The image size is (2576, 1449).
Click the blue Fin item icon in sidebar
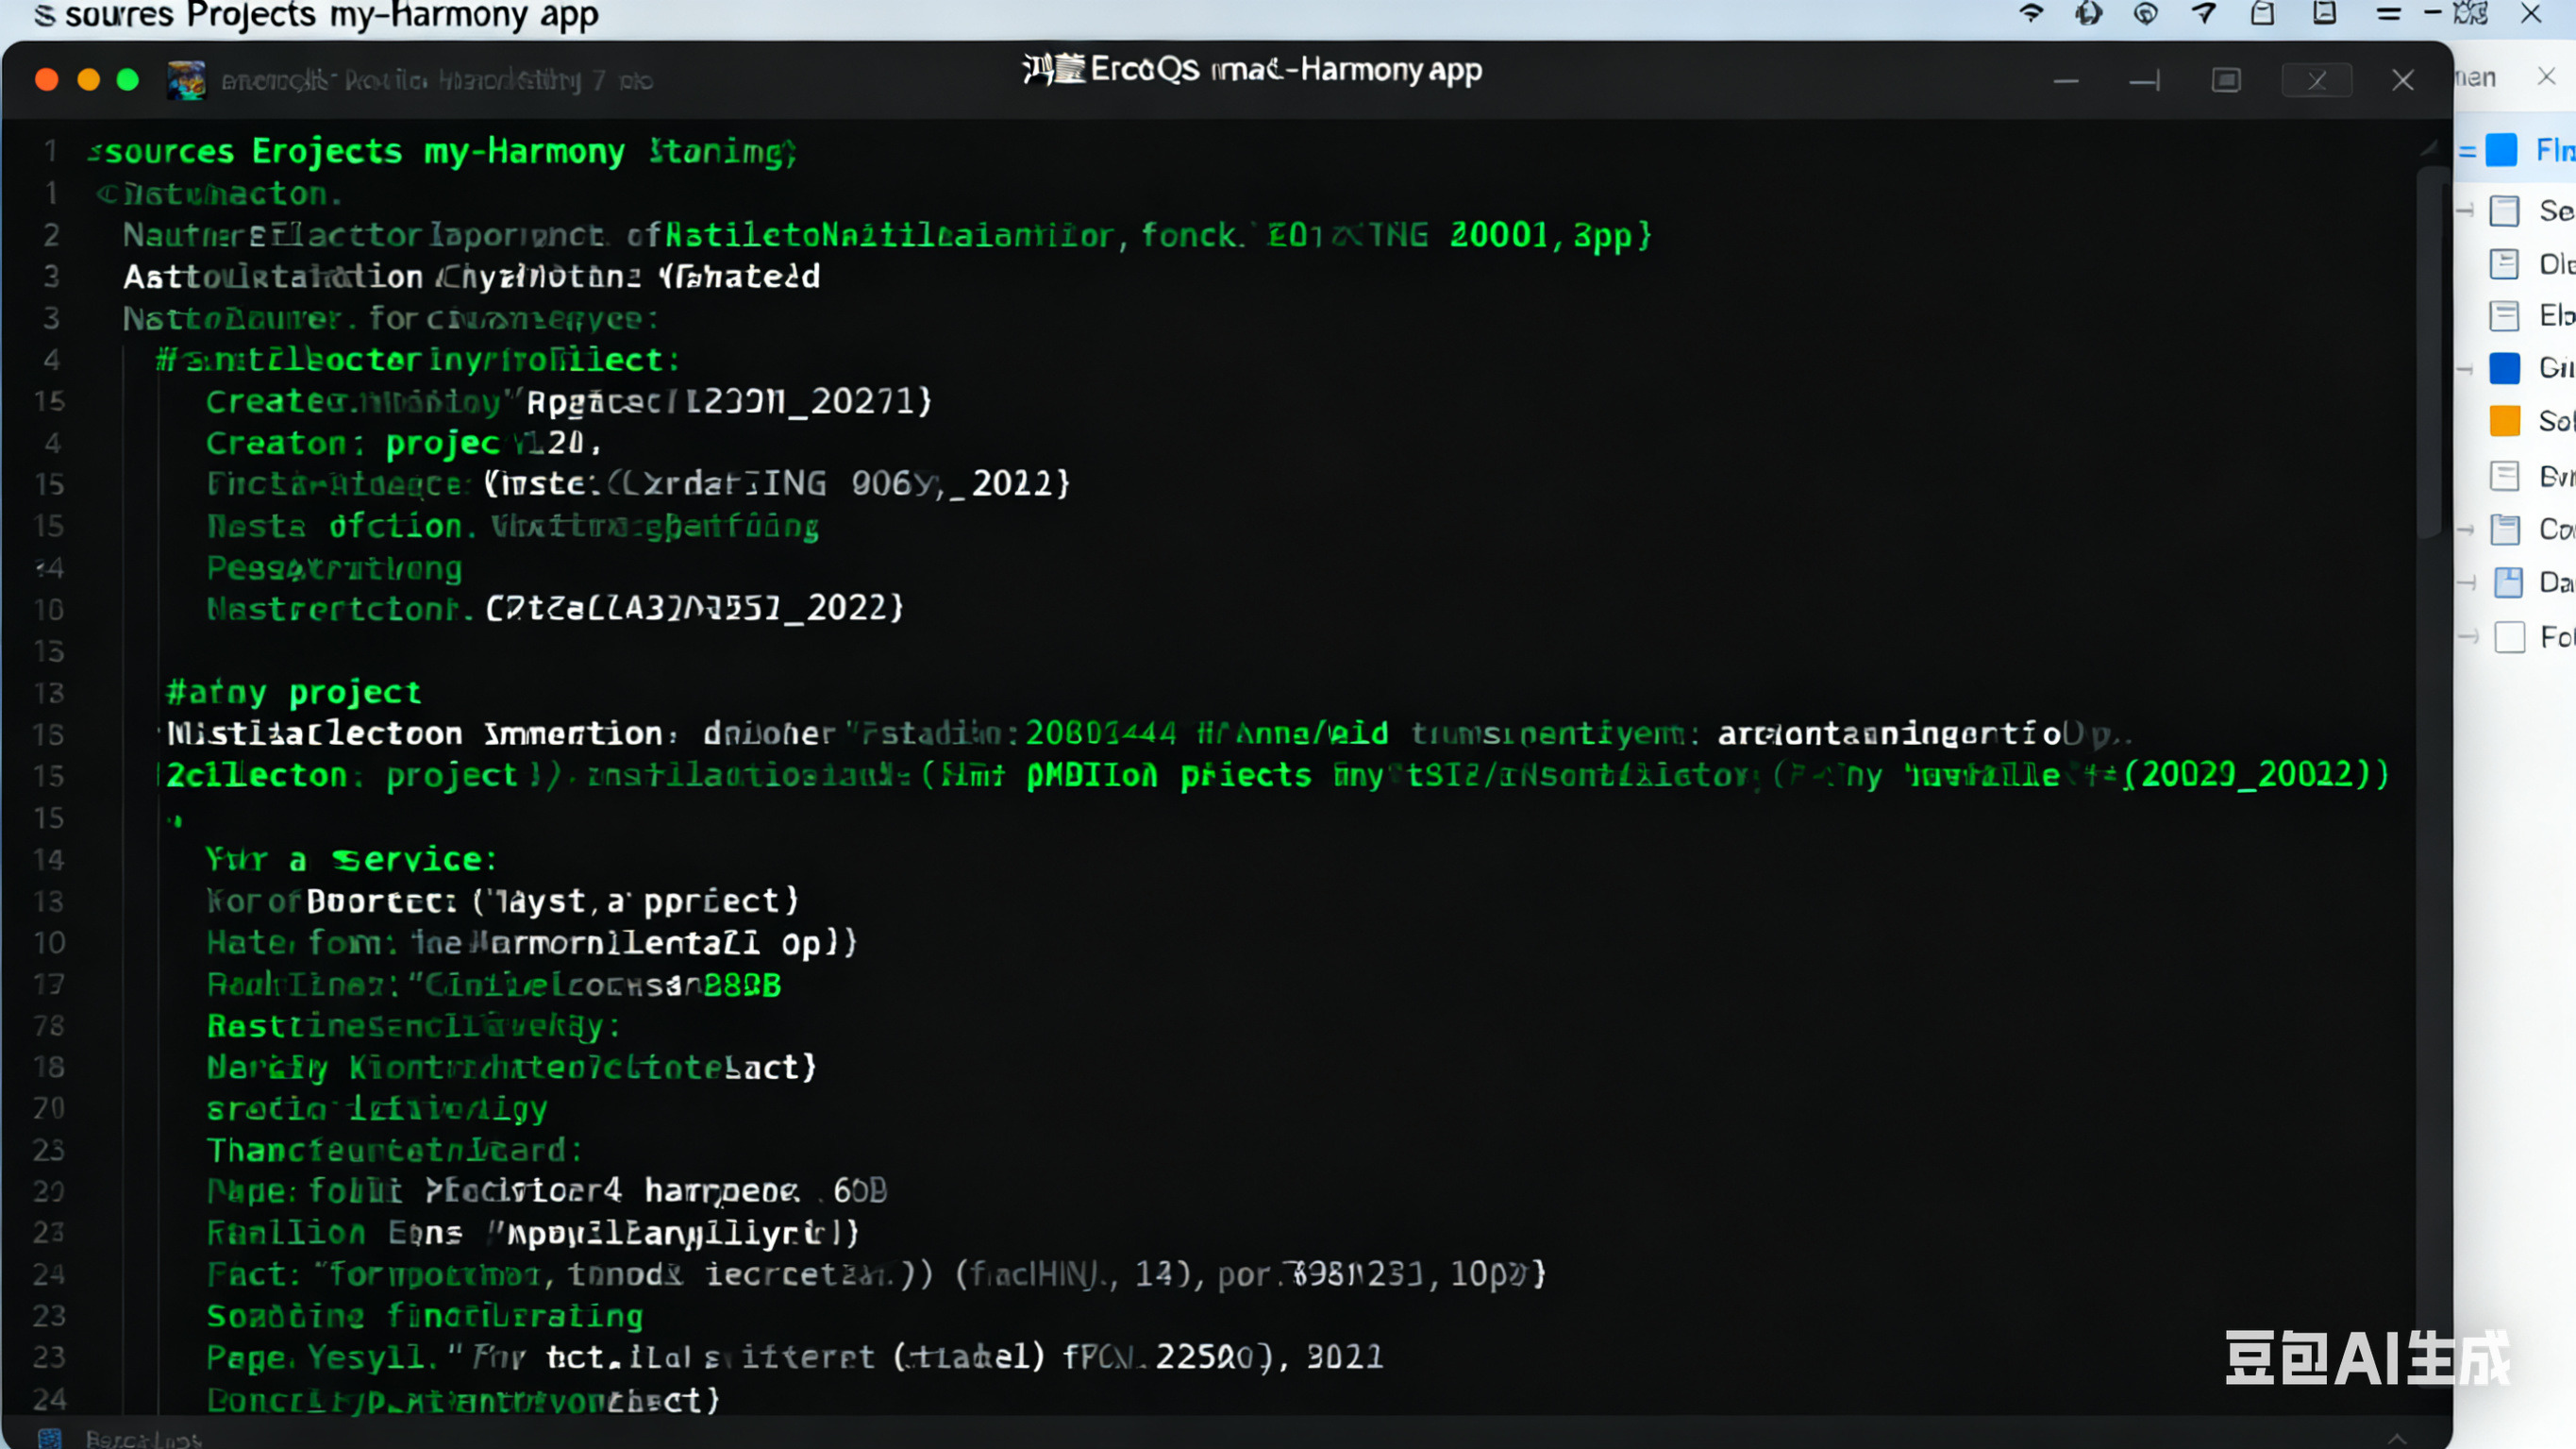coord(2501,150)
